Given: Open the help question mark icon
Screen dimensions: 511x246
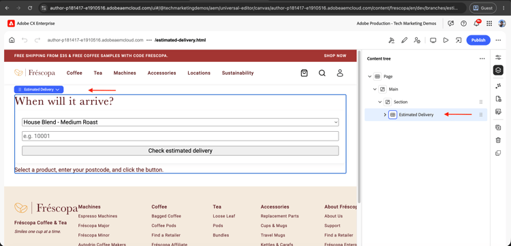Looking at the screenshot, I should (x=463, y=23).
